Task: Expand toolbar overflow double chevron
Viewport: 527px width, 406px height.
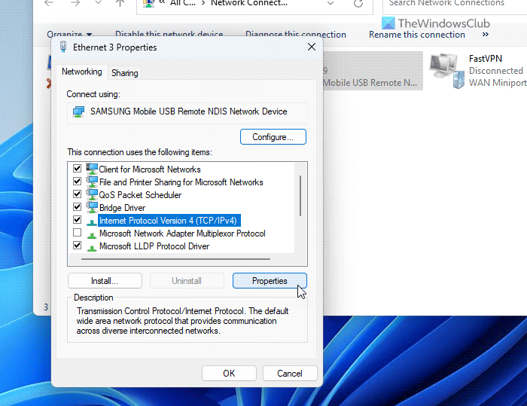Action: coord(486,35)
